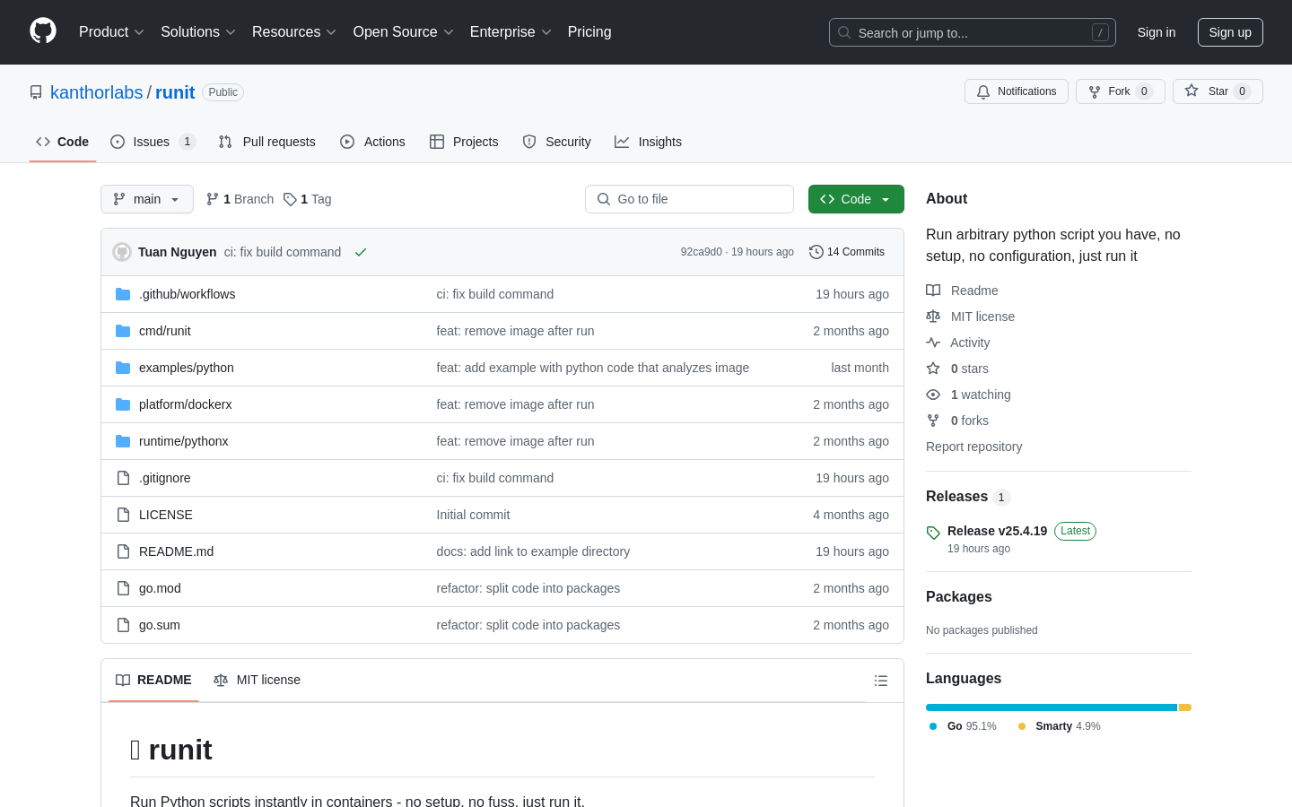The width and height of the screenshot is (1292, 807).
Task: Select the README tab
Action: (x=153, y=680)
